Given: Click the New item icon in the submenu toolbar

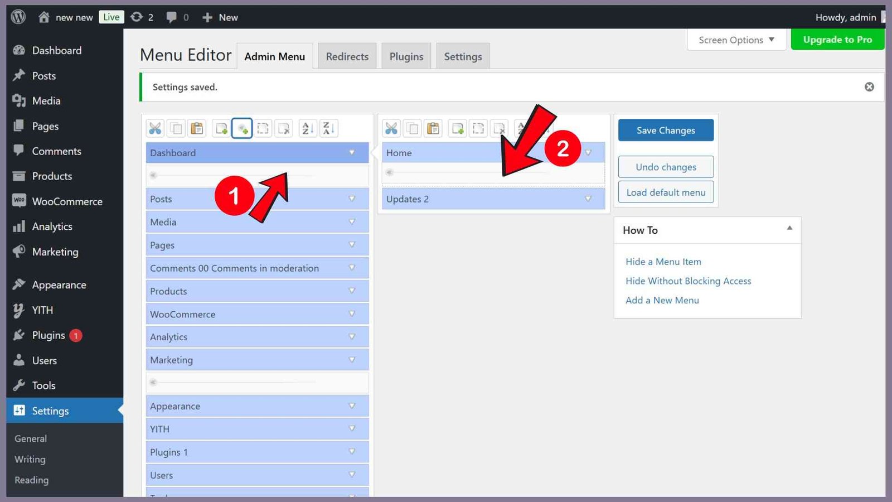Looking at the screenshot, I should [x=458, y=129].
